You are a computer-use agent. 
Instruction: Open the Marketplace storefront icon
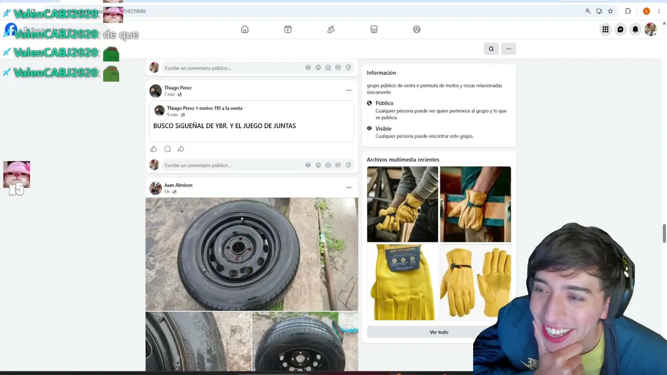click(x=374, y=30)
